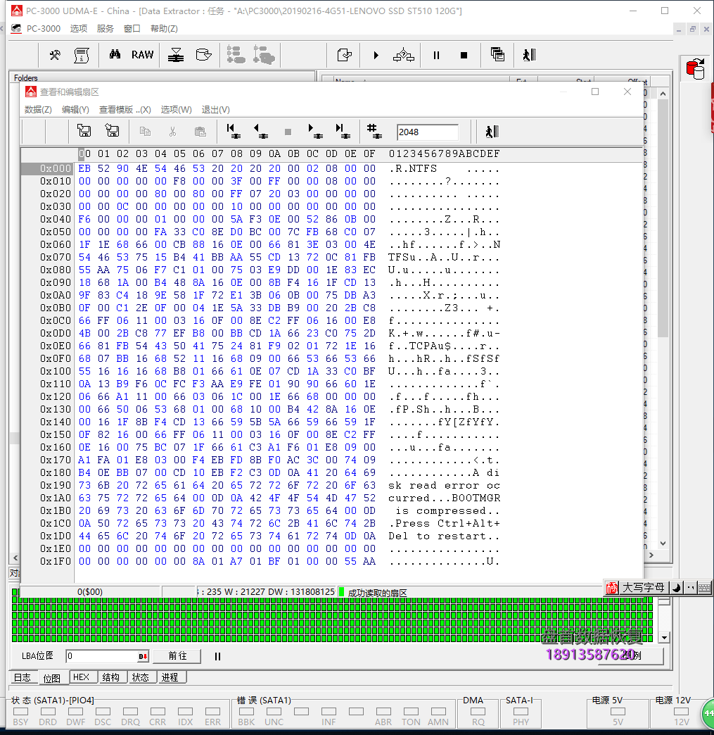
Task: Click exit icon in sector editor toolbar
Action: point(492,131)
